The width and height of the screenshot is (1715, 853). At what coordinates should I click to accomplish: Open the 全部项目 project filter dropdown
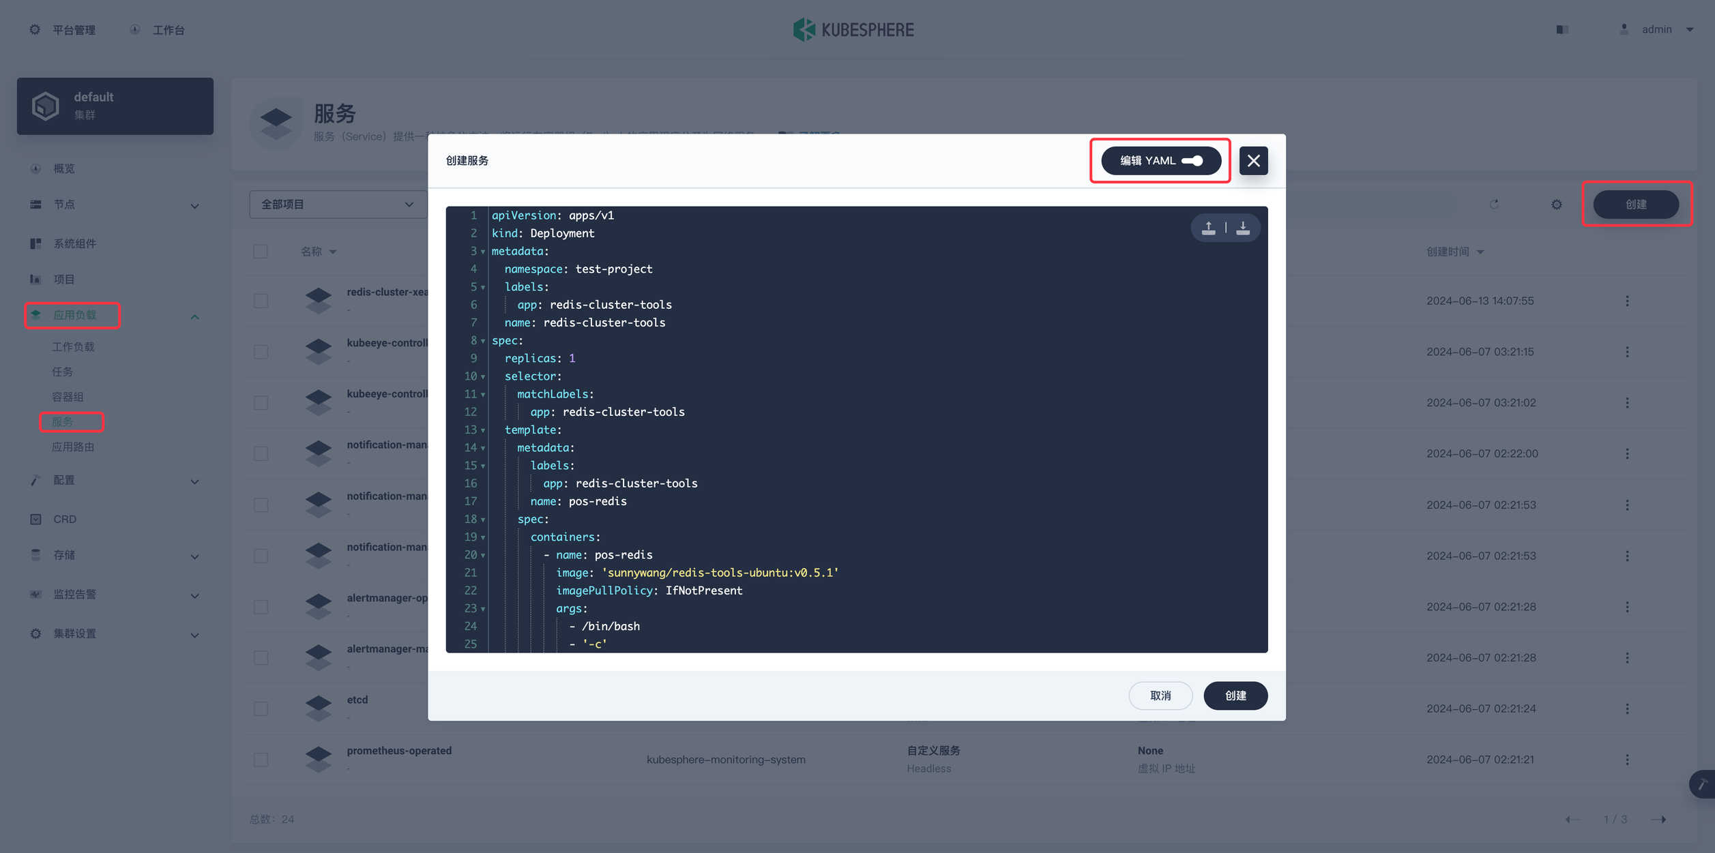click(338, 205)
